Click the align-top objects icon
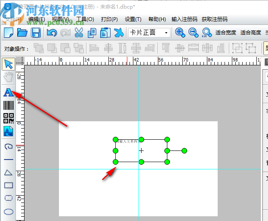The width and height of the screenshot is (268, 221). coord(166,48)
